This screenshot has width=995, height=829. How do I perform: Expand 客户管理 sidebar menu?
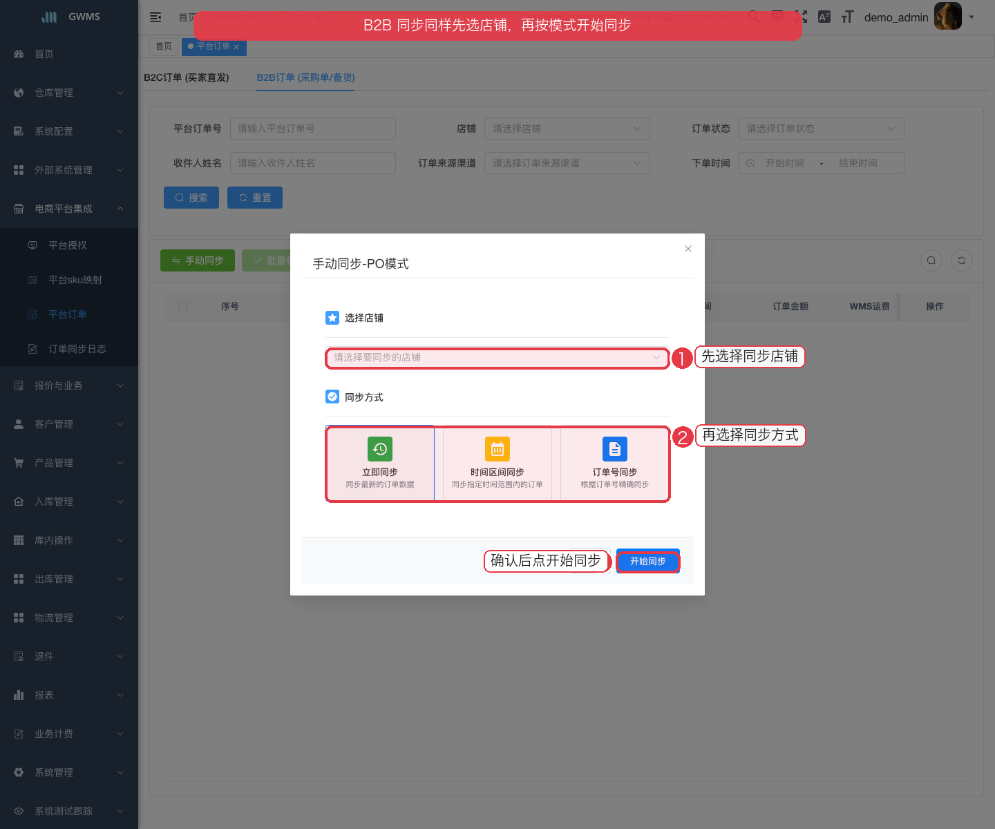pyautogui.click(x=69, y=424)
